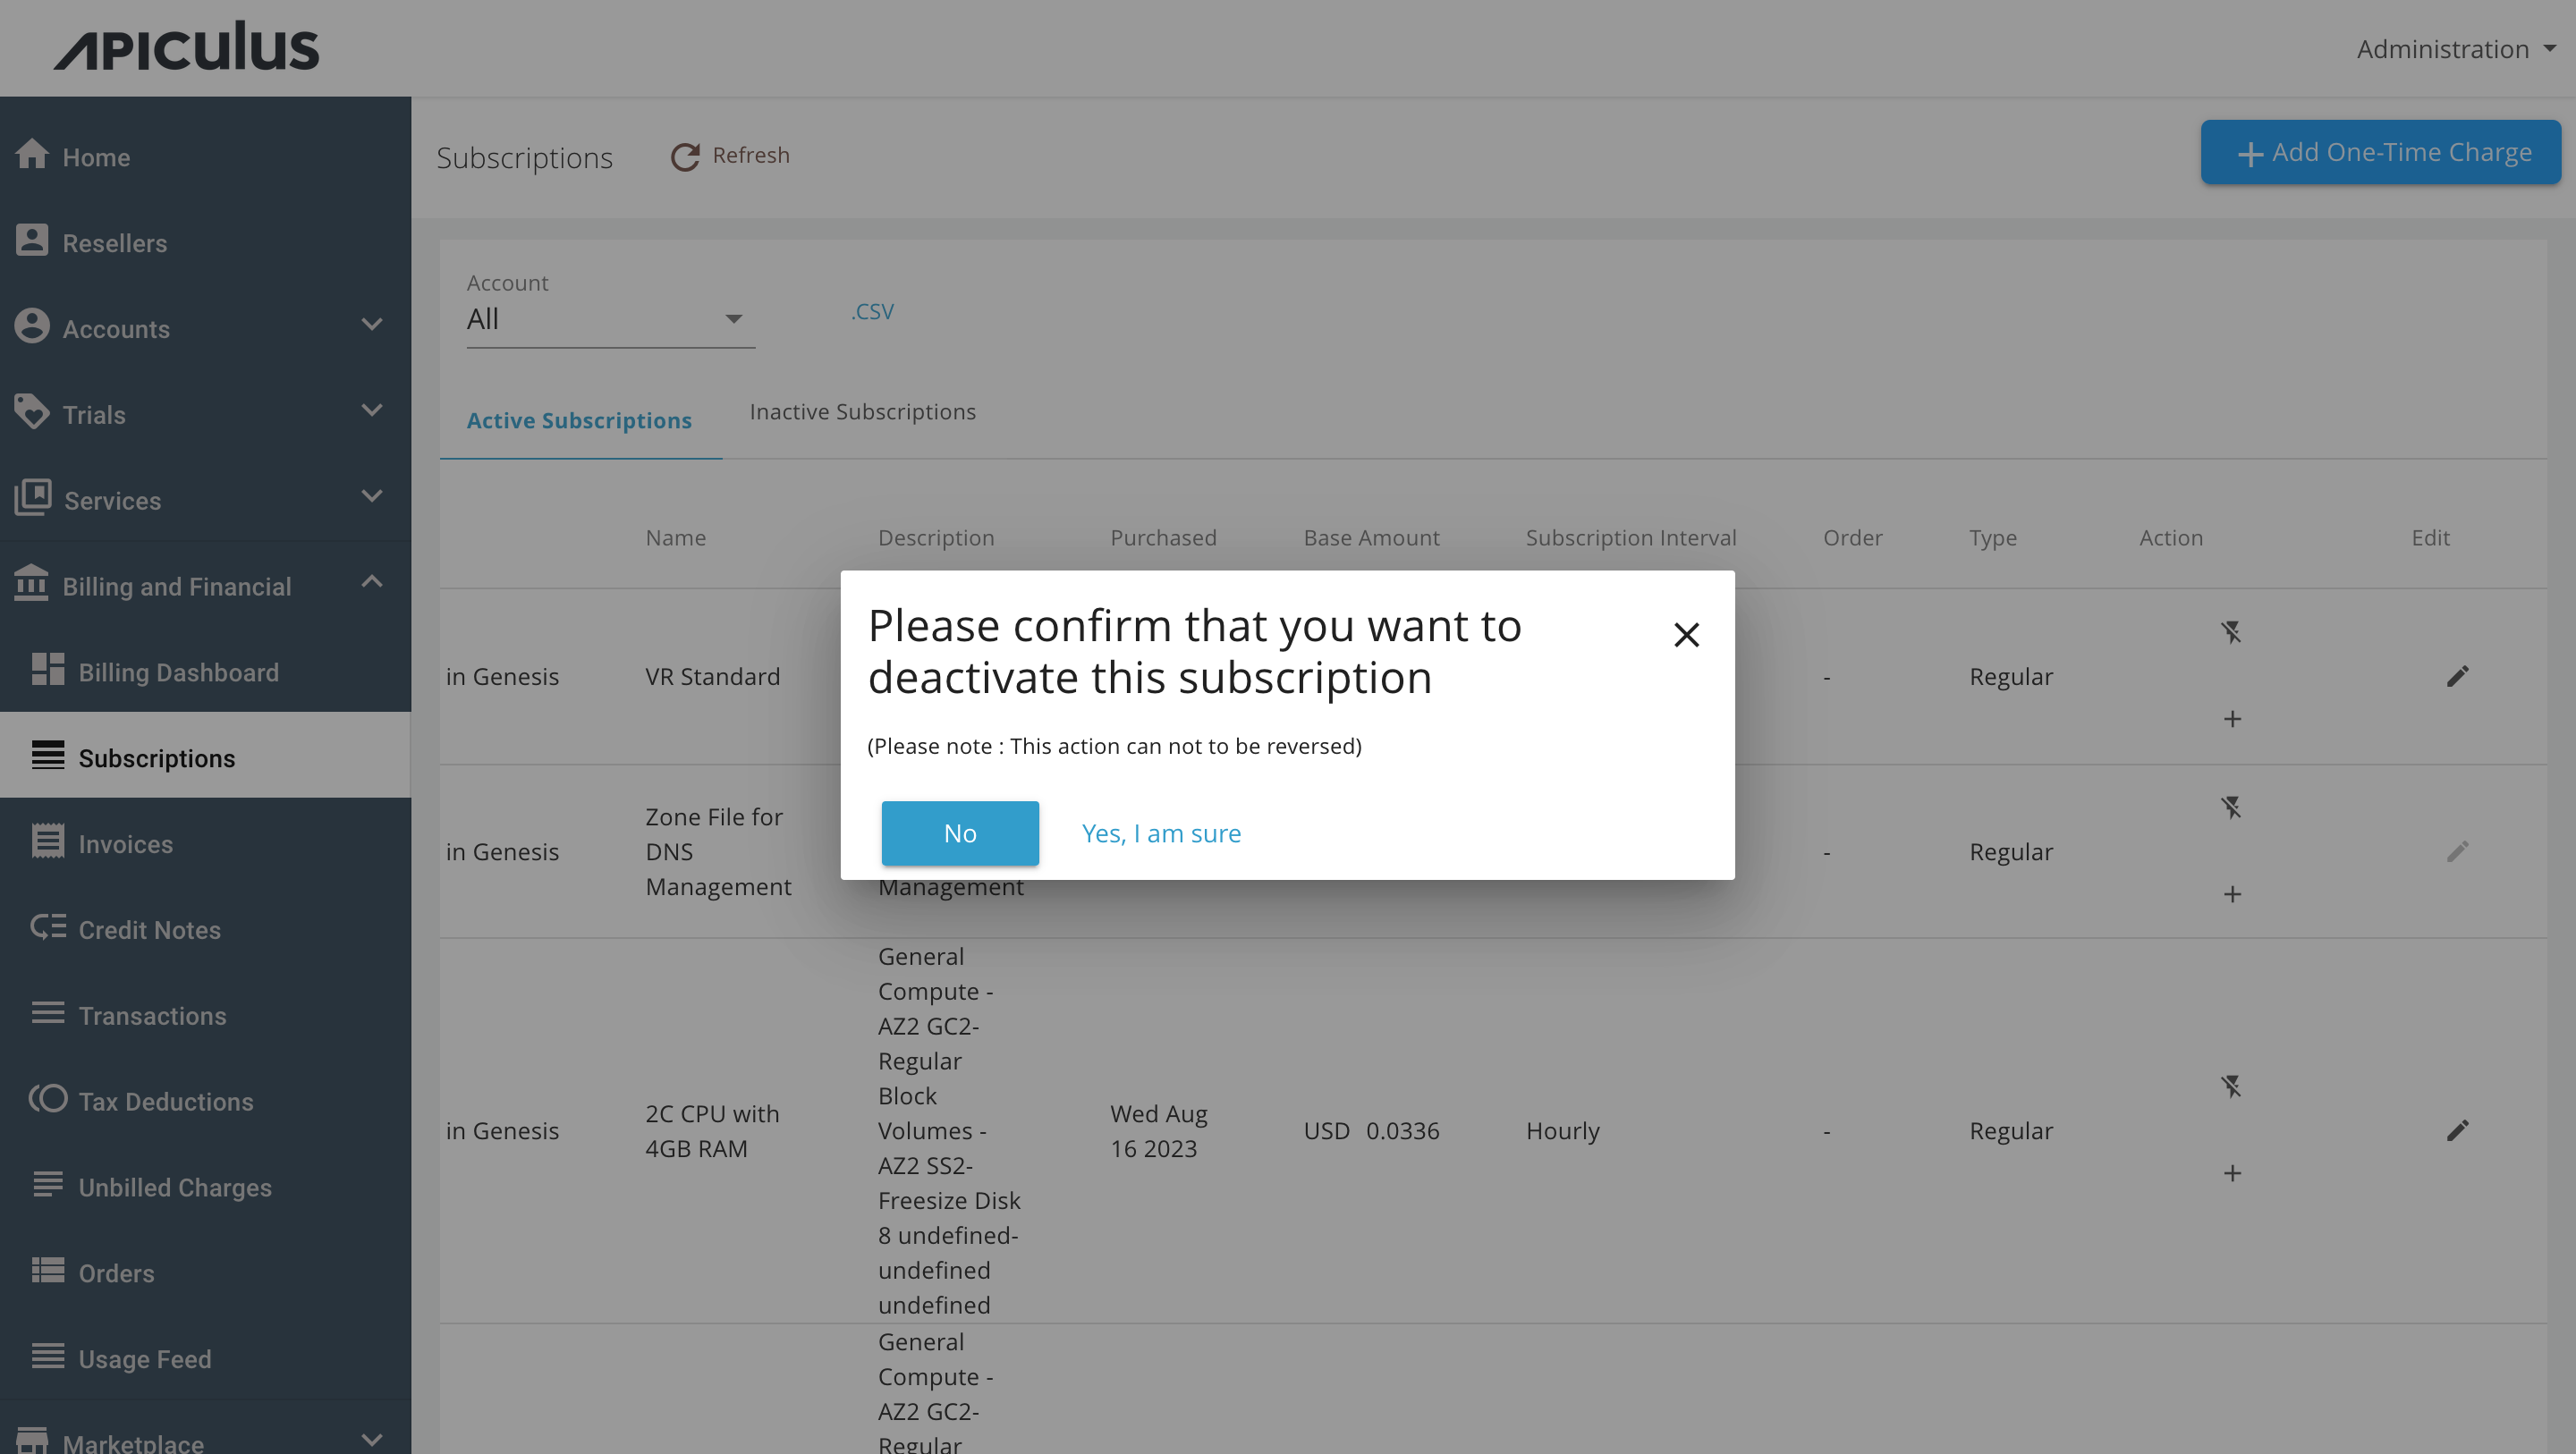This screenshot has height=1454, width=2576.
Task: Confirm deactivation by clicking Yes I am sure
Action: tap(1161, 832)
